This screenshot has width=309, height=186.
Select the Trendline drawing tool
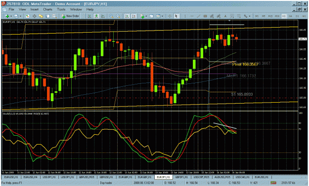(x=199, y=16)
